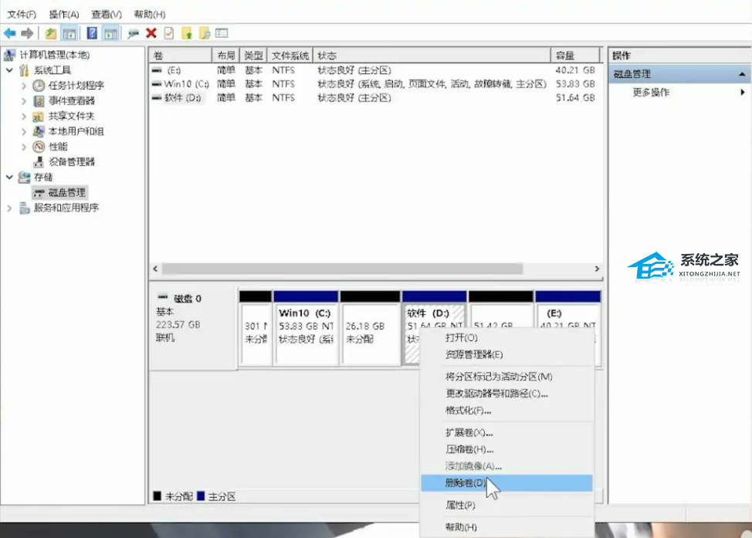Choose 帮助(H) at context menu bottom
Screen dimensions: 752x538
507,527
